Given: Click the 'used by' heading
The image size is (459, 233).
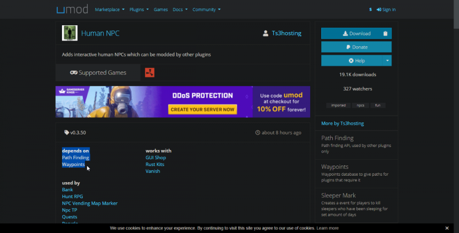Looking at the screenshot, I should point(71,183).
